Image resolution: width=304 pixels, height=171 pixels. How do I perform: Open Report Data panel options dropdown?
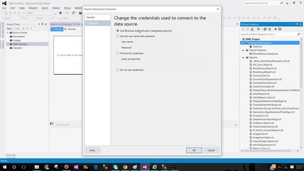[39, 24]
